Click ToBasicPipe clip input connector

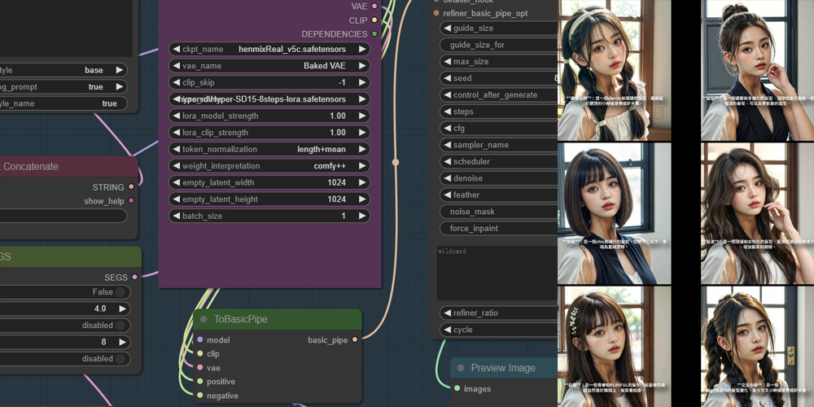(200, 353)
